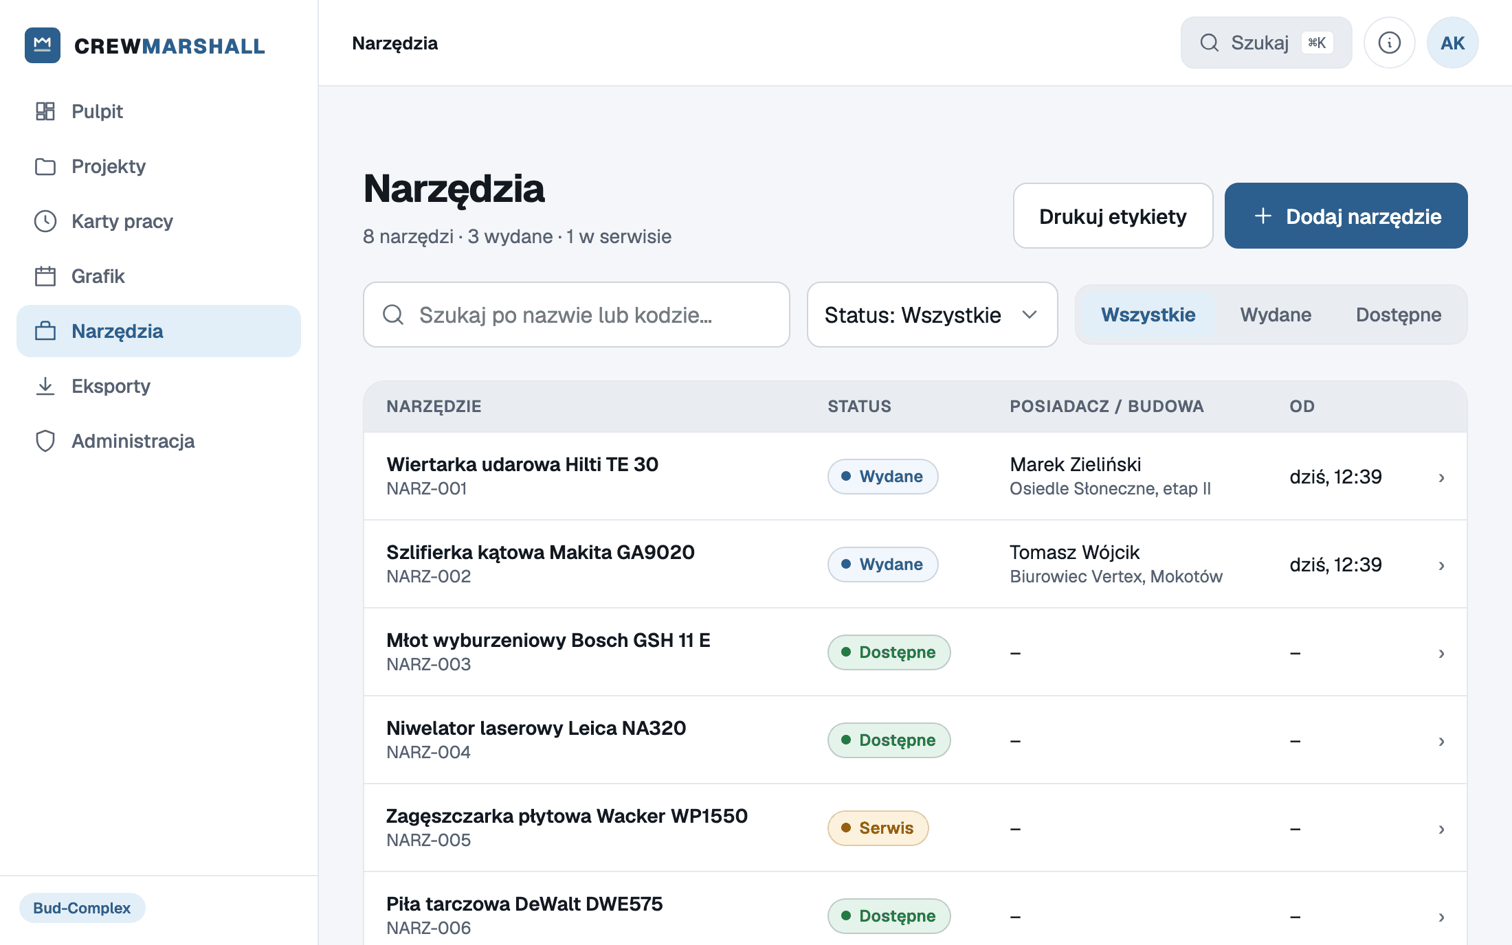The height and width of the screenshot is (945, 1512).
Task: Open Administracja shield icon
Action: coord(45,441)
